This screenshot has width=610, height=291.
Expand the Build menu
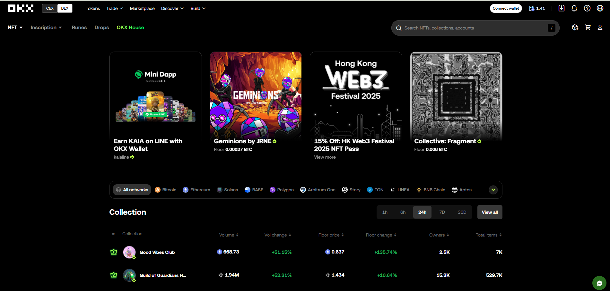pyautogui.click(x=198, y=8)
